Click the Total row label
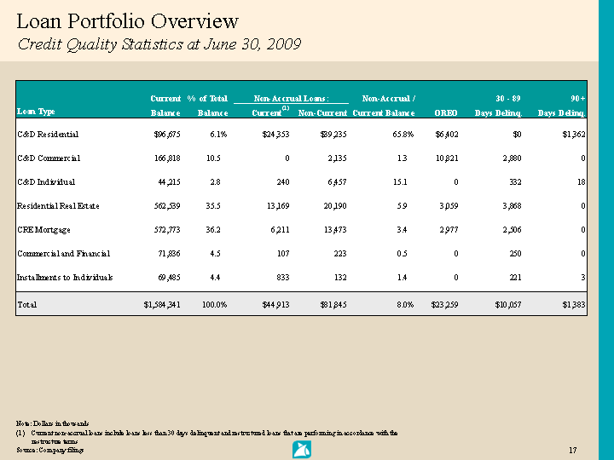614x460 pixels. click(x=27, y=304)
